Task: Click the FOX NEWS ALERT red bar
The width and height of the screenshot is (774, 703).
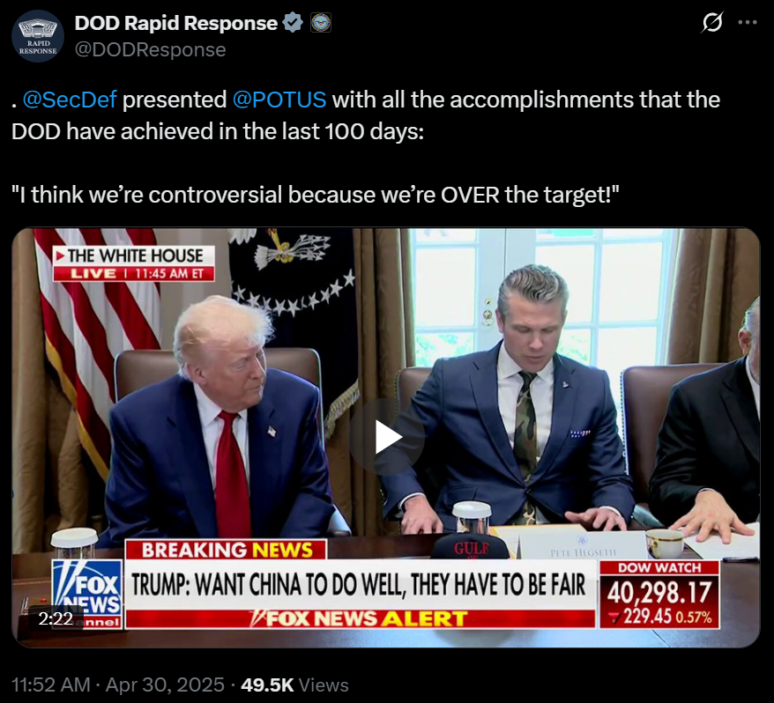Action: click(360, 618)
